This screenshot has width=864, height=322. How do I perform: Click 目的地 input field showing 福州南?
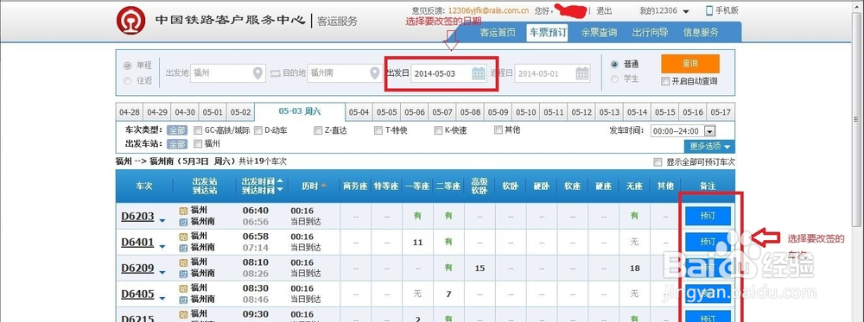point(345,73)
